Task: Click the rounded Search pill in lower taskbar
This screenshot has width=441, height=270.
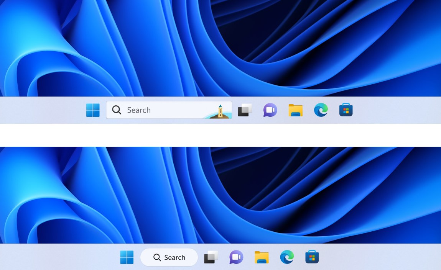Action: tap(169, 257)
